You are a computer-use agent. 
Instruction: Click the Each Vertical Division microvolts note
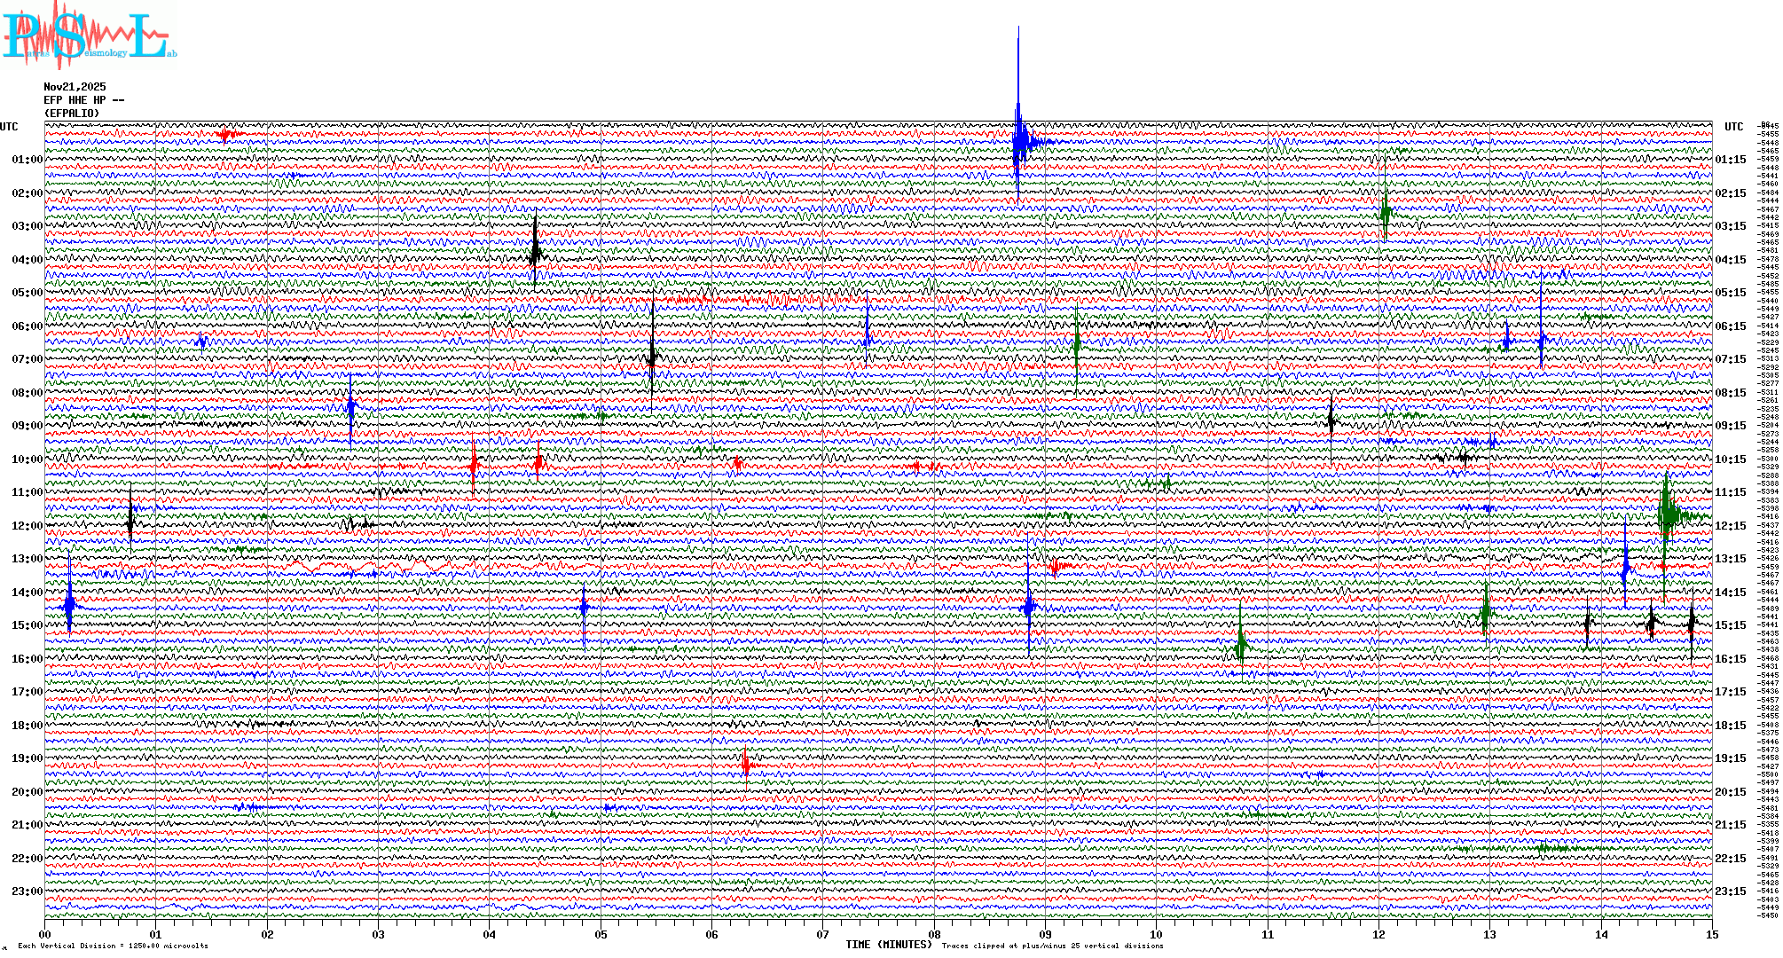pyautogui.click(x=113, y=946)
